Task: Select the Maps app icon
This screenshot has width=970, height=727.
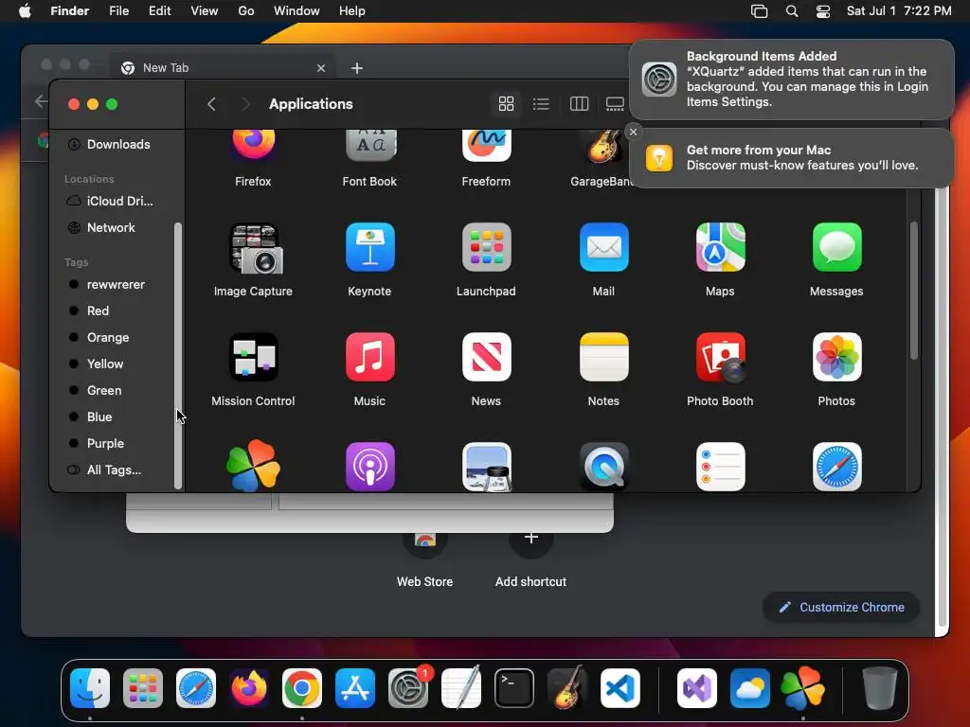Action: coord(720,247)
